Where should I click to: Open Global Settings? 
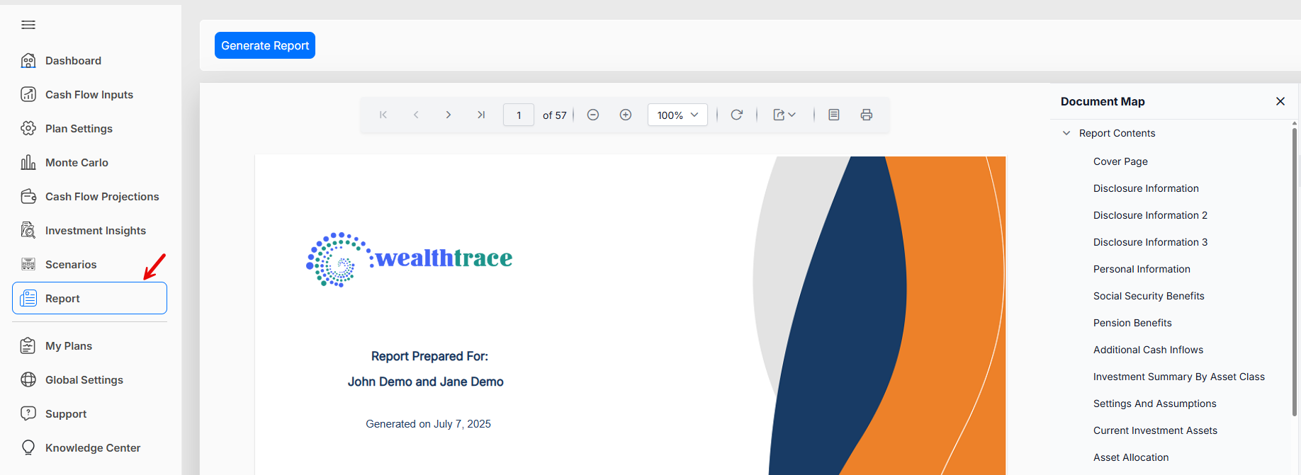(x=84, y=380)
